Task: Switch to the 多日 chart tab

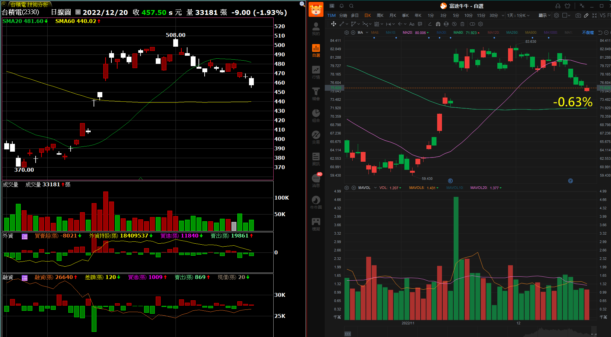Action: click(x=355, y=15)
